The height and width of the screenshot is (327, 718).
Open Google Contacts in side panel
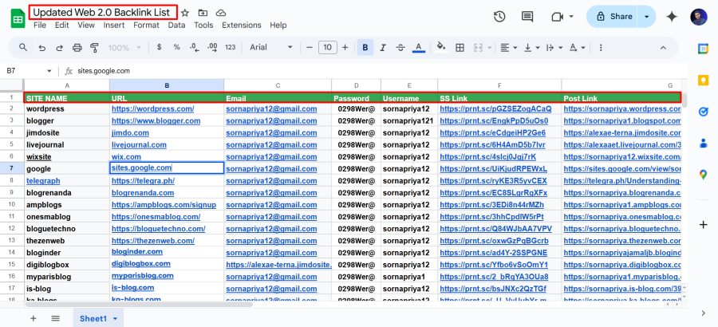click(x=703, y=143)
